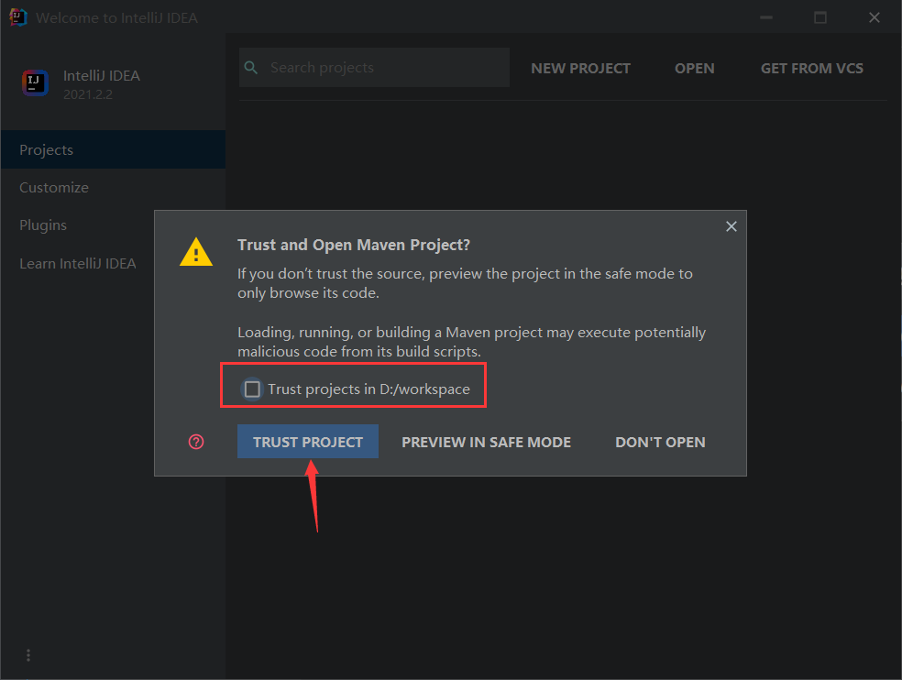The width and height of the screenshot is (902, 680).
Task: Click the IntelliJ IDEA logo in sidebar
Action: 35,82
